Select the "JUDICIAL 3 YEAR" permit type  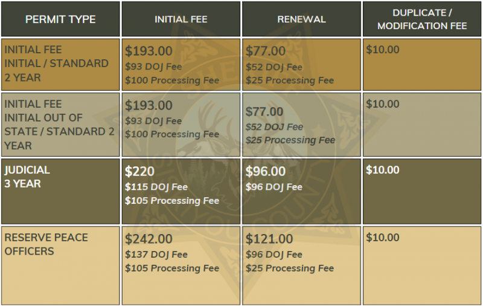click(27, 177)
